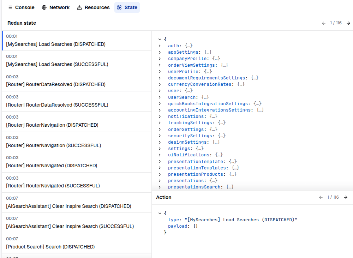Click the State atom icon

[119, 7]
